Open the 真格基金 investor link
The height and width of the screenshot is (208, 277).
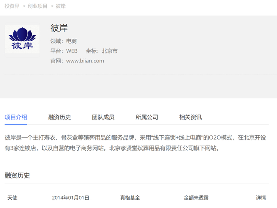(130, 198)
